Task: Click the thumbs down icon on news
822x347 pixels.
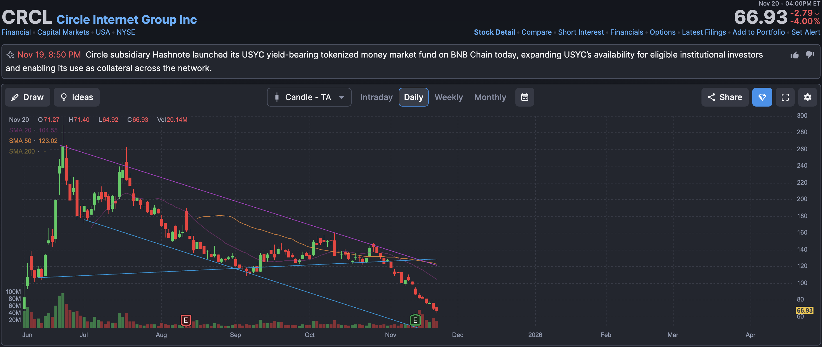Action: (x=810, y=55)
